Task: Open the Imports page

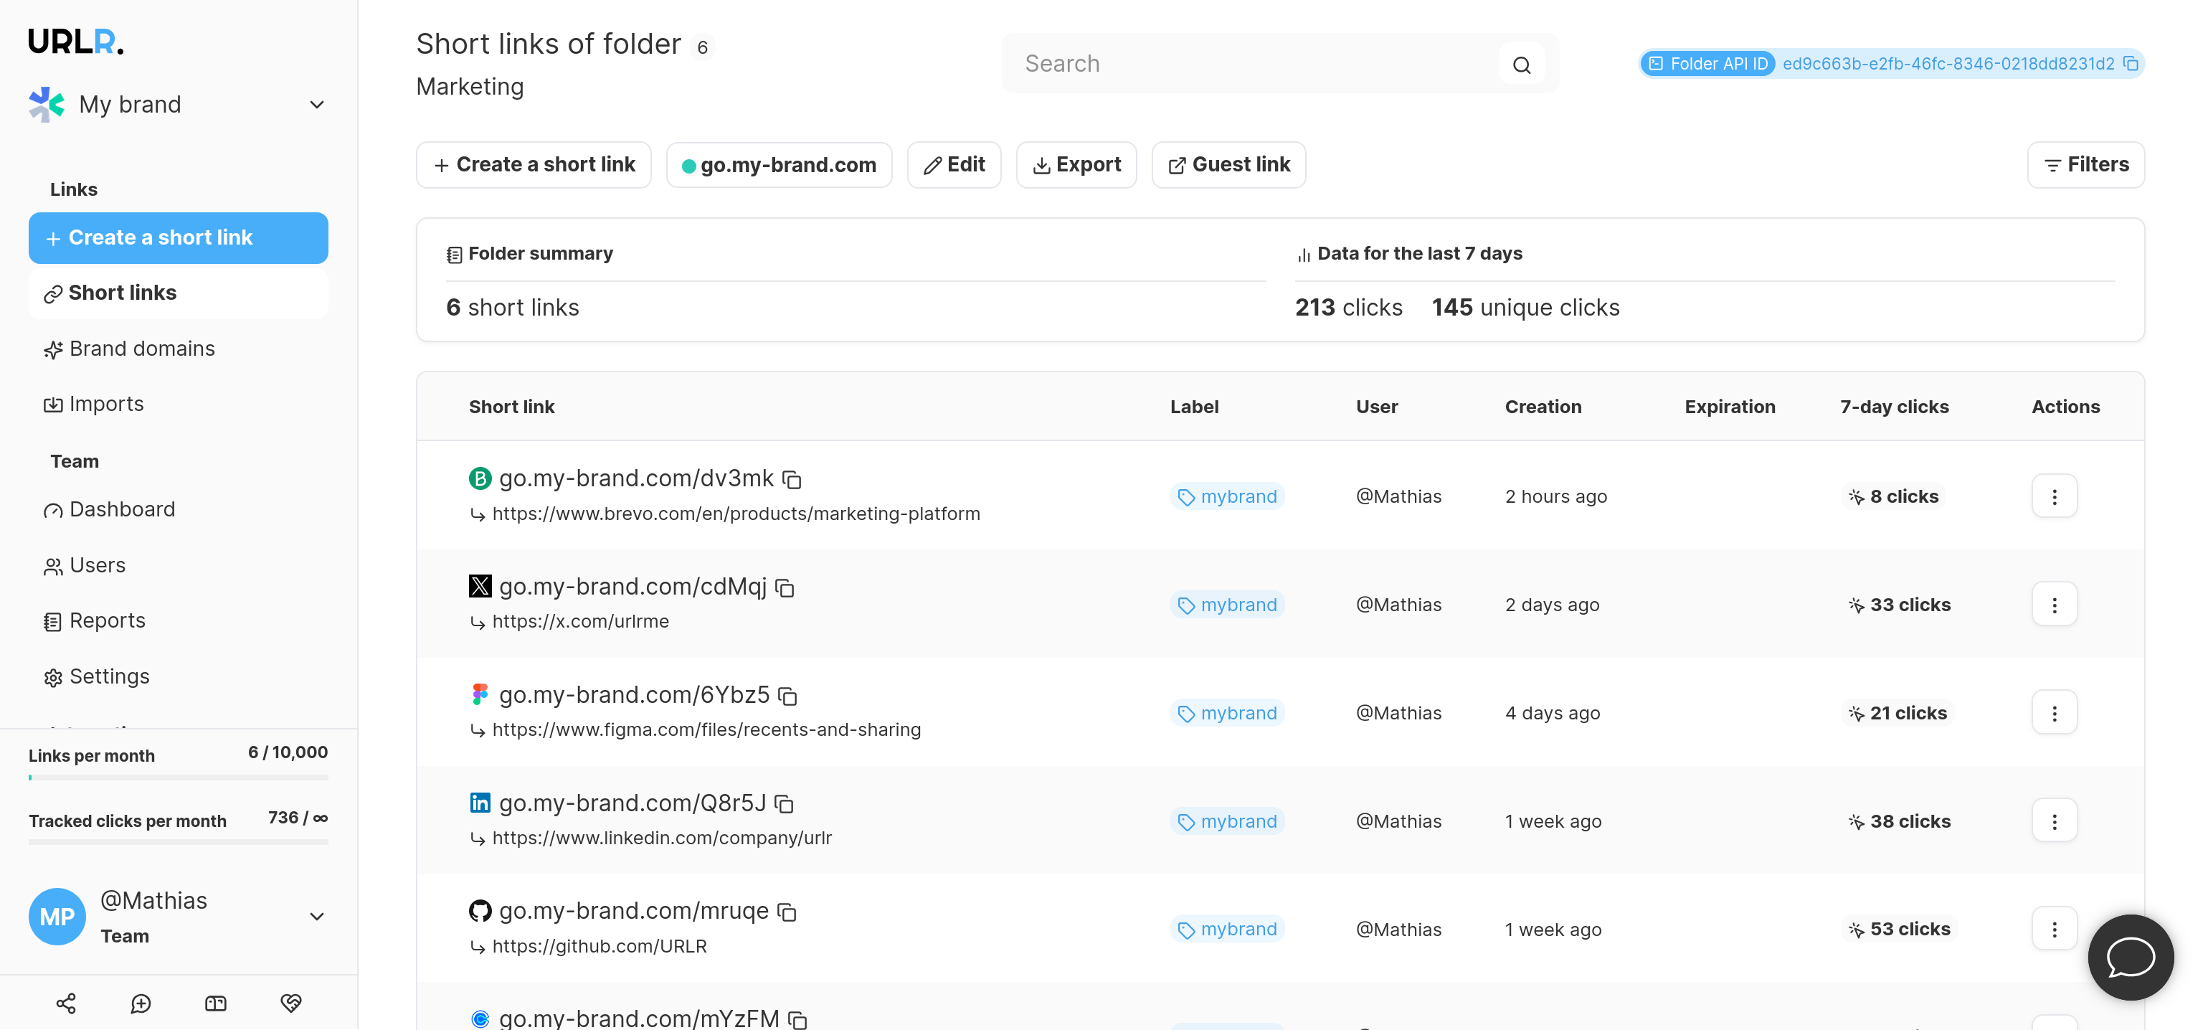Action: pos(93,405)
